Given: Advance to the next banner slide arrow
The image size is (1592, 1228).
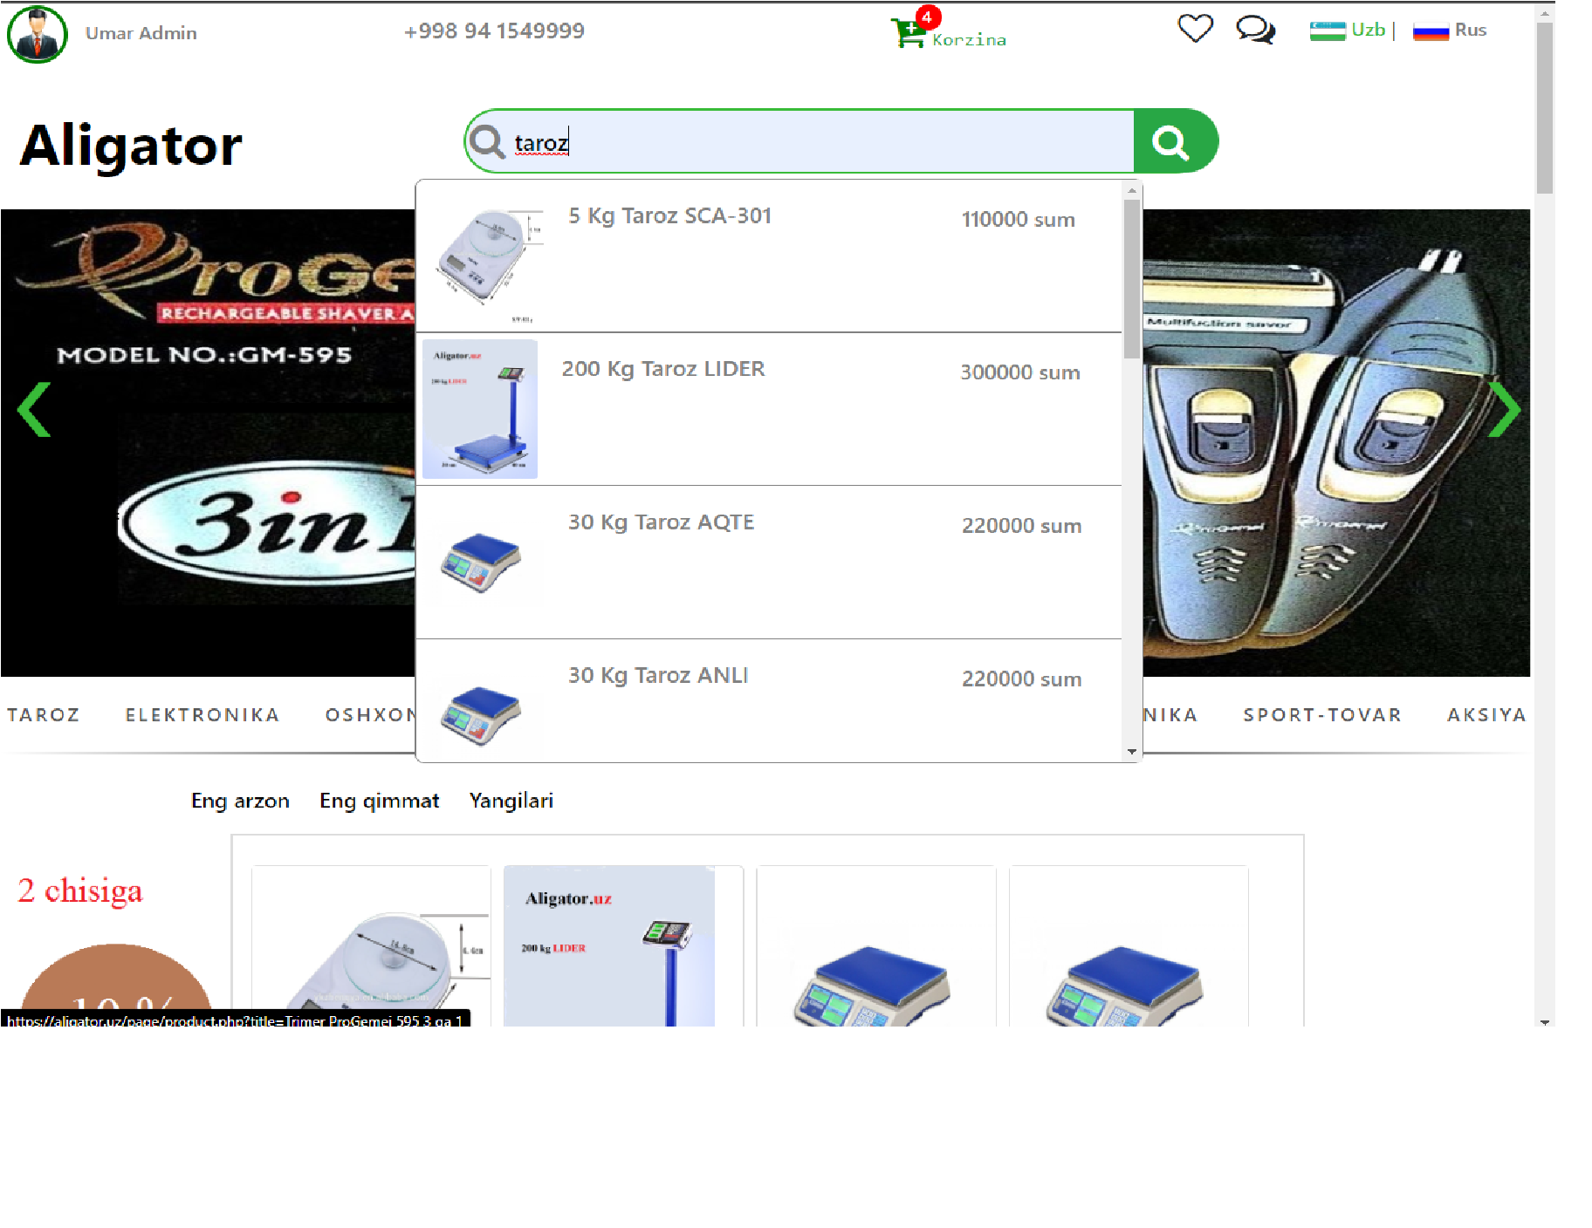Looking at the screenshot, I should 1503,409.
